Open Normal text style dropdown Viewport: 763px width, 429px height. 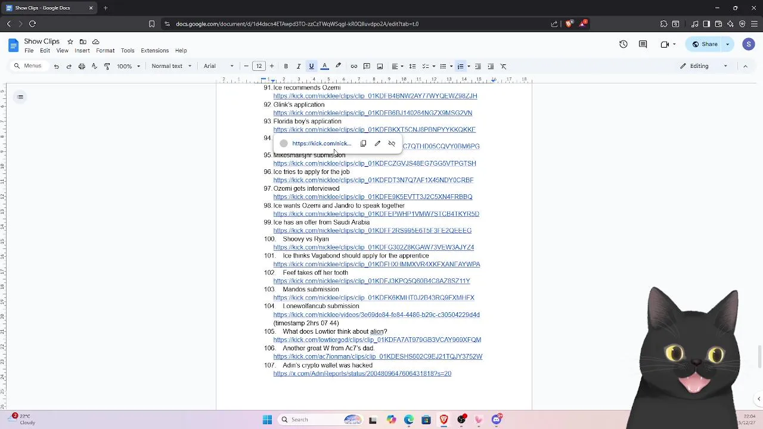[x=172, y=66]
